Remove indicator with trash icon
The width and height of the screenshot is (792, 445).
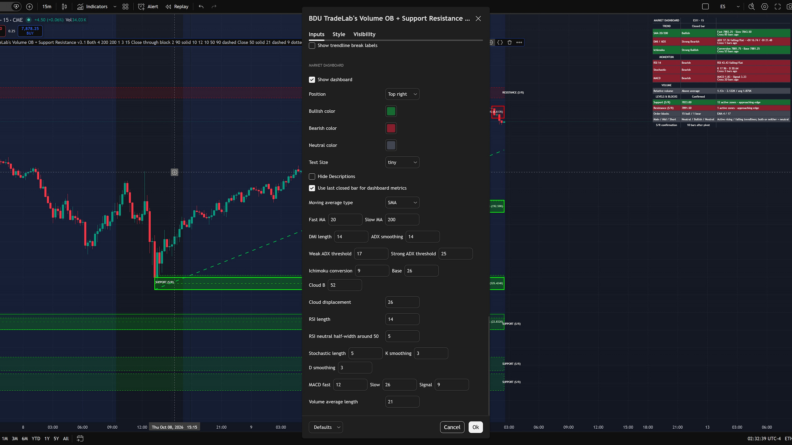510,42
